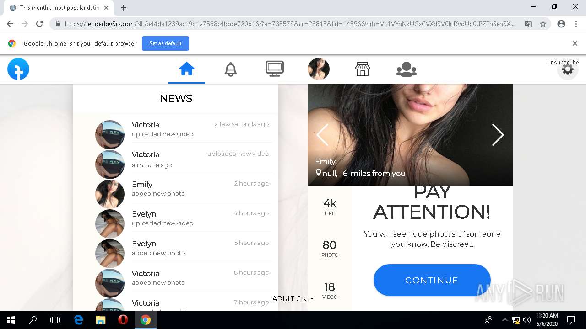
Task: Show next profile with right arrow
Action: point(498,134)
